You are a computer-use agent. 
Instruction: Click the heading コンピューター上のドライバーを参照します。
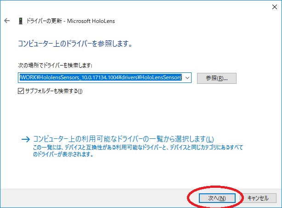(x=75, y=44)
